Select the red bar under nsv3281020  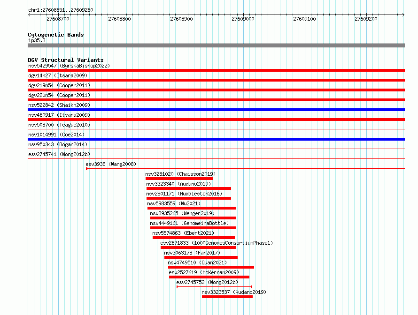coord(179,179)
